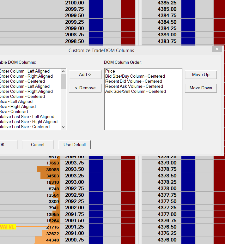Click price 4385.25 in right DOM
This screenshot has height=244, width=225.
167,3
